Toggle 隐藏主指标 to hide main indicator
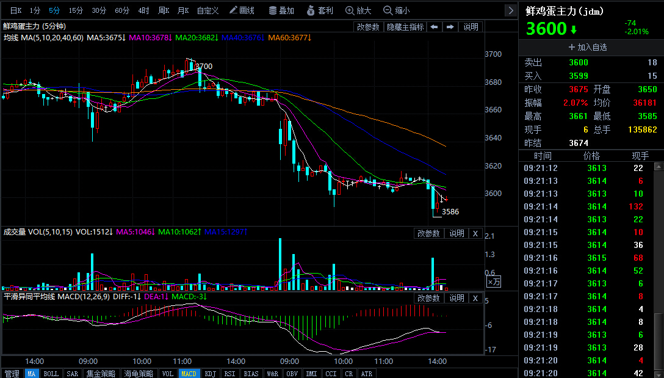Screen dimensions: 664x378 [x=405, y=27]
